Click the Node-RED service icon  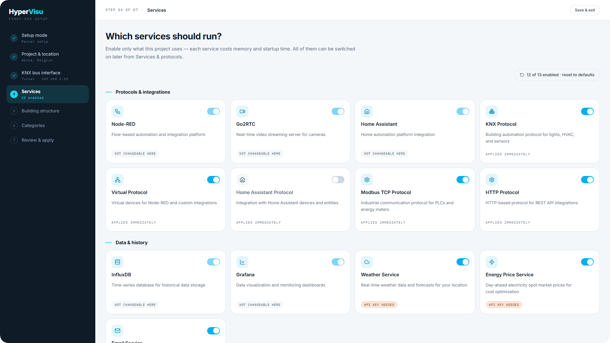(118, 111)
